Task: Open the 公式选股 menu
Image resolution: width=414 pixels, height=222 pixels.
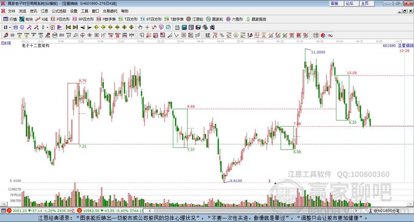Action: click(x=59, y=11)
